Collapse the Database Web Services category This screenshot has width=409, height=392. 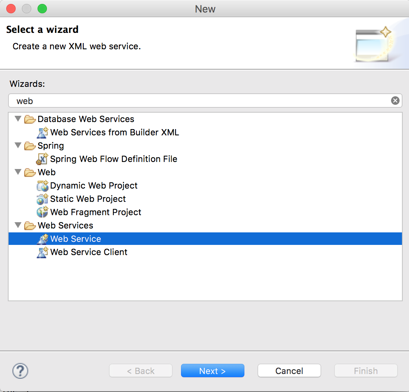pos(18,119)
